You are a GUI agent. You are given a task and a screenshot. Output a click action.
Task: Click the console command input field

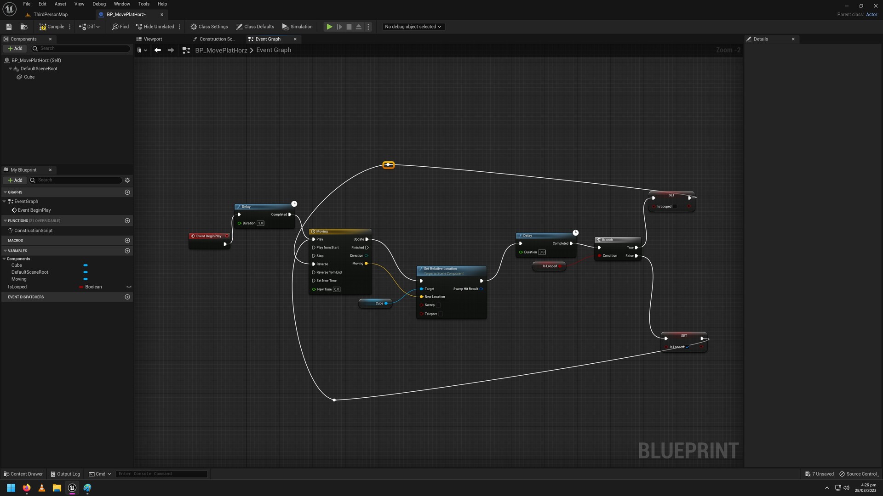tap(162, 473)
